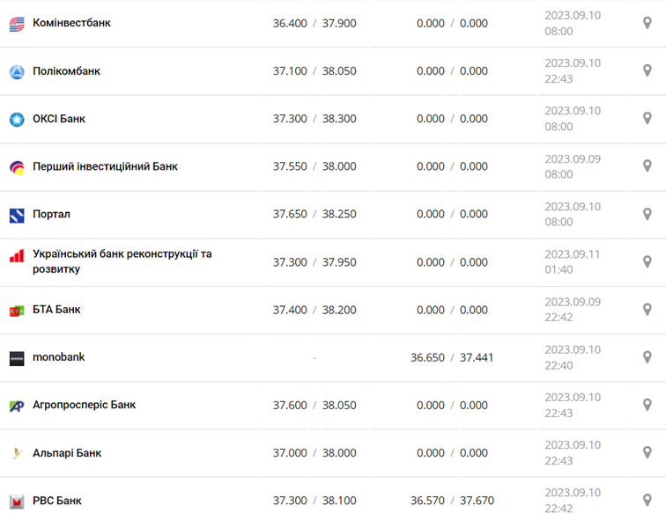Click the Перший інвестиційний Банк logo
Screen dimensions: 666x520
(17, 167)
